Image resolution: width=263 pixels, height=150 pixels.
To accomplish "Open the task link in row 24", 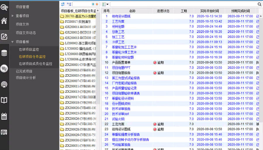I will [x=126, y=135].
